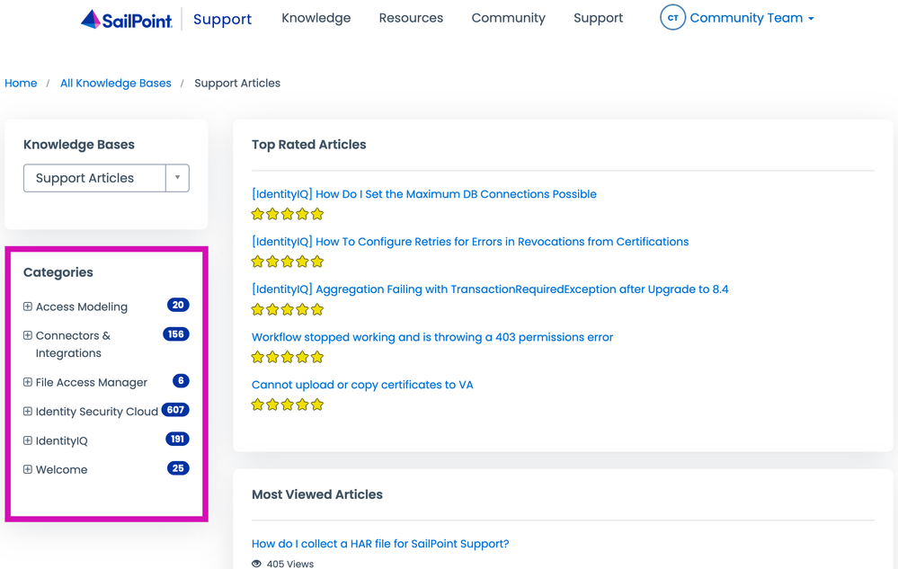The height and width of the screenshot is (569, 898).
Task: Click the star rating under Maximum DB Connections article
Action: point(288,214)
